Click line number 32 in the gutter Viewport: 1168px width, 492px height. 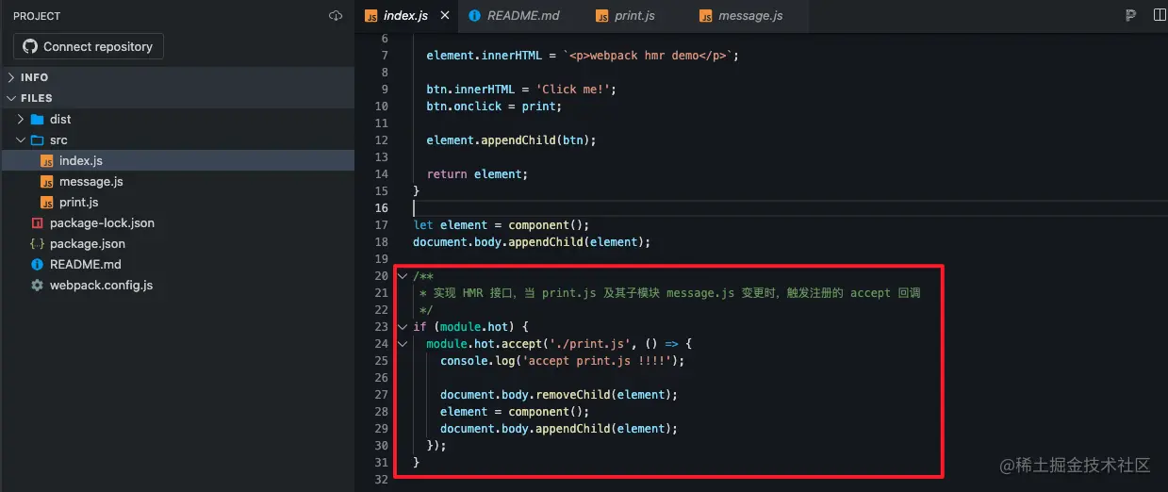point(381,480)
